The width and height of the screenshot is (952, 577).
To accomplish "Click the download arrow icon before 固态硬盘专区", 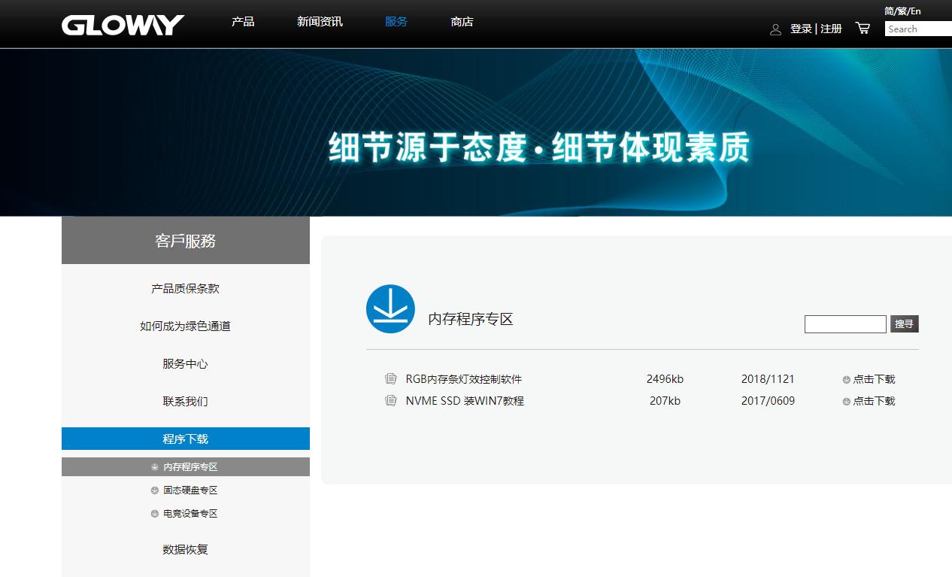I will pyautogui.click(x=154, y=490).
